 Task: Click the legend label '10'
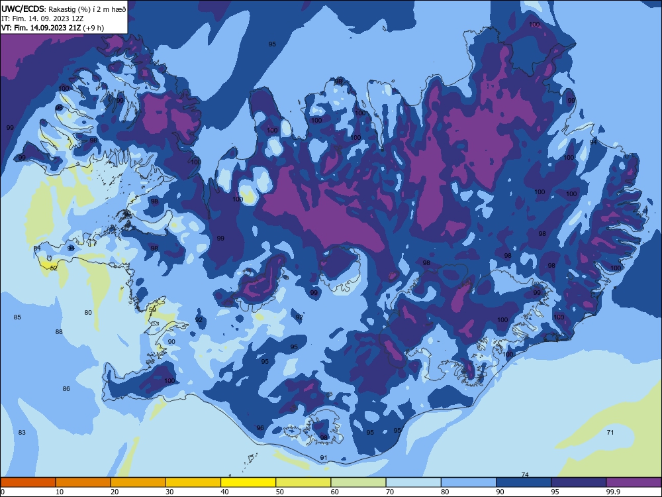60,492
